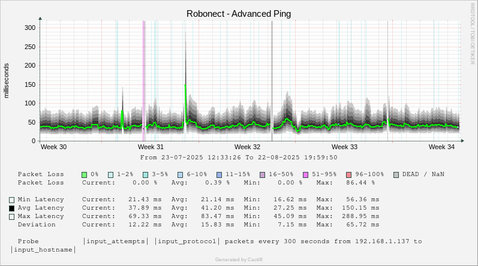478x266 pixels.
Task: Click the 11-15% packet loss swatch
Action: (x=219, y=175)
